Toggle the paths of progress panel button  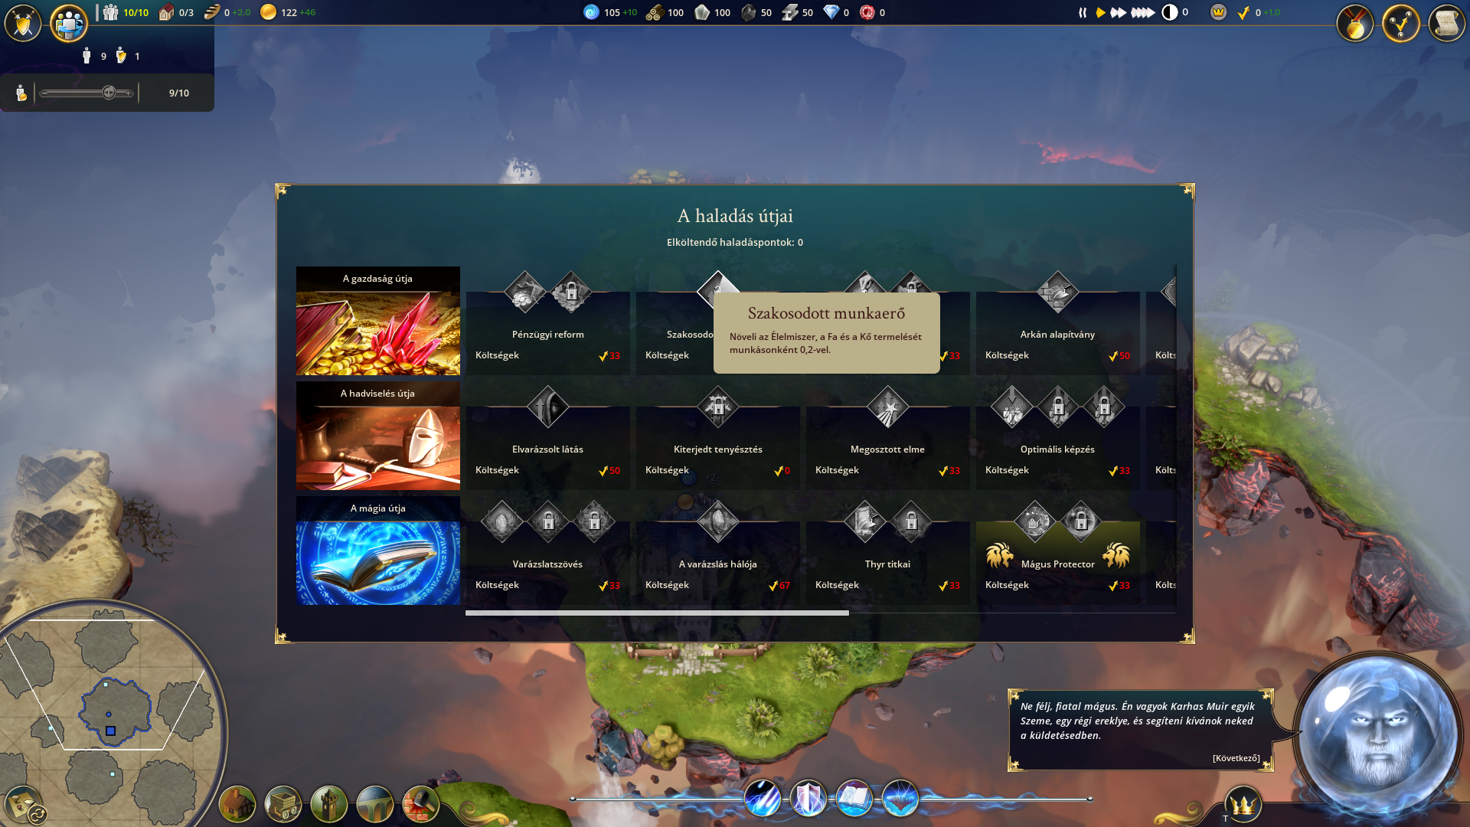pyautogui.click(x=1401, y=25)
